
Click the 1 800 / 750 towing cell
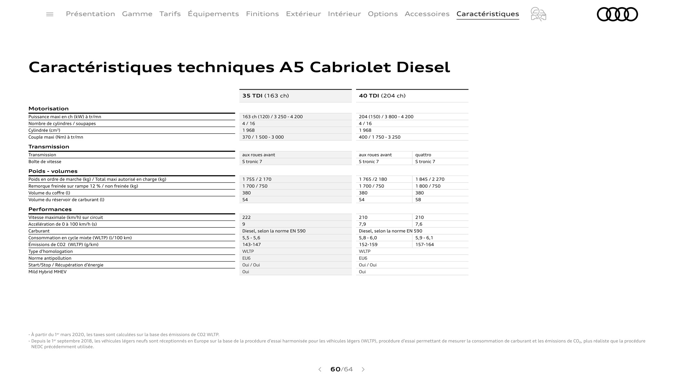tap(440, 186)
